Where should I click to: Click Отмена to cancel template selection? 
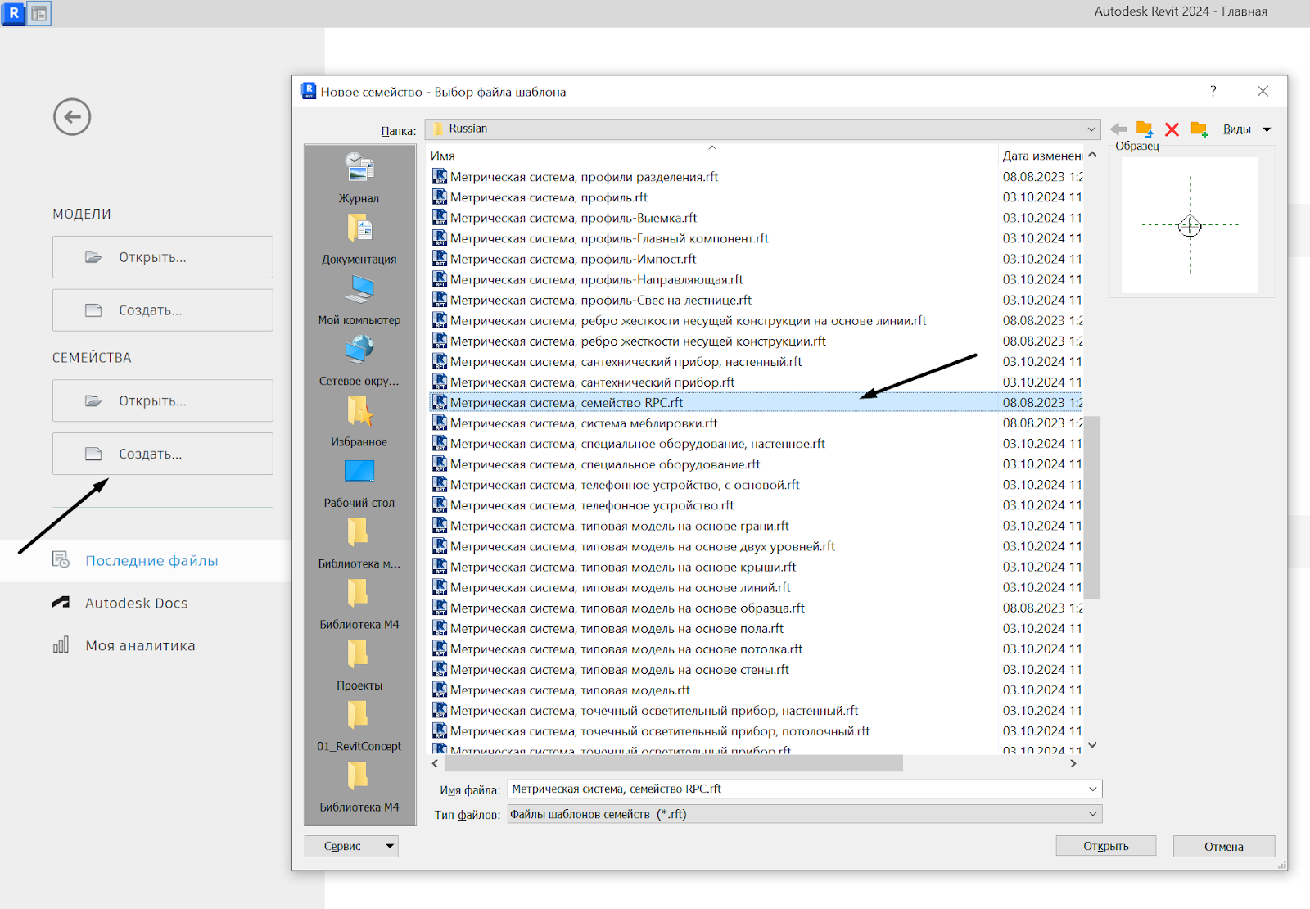[x=1224, y=846]
